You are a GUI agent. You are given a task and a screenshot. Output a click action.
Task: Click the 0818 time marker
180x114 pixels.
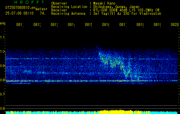coord(140,25)
